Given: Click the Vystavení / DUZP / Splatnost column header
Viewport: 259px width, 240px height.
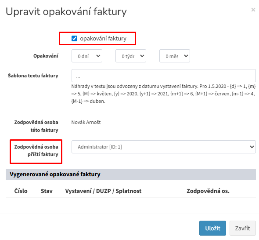Looking at the screenshot, I should [103, 191].
